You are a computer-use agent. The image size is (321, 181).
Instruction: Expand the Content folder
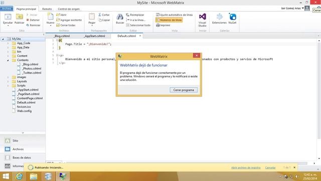(8, 56)
